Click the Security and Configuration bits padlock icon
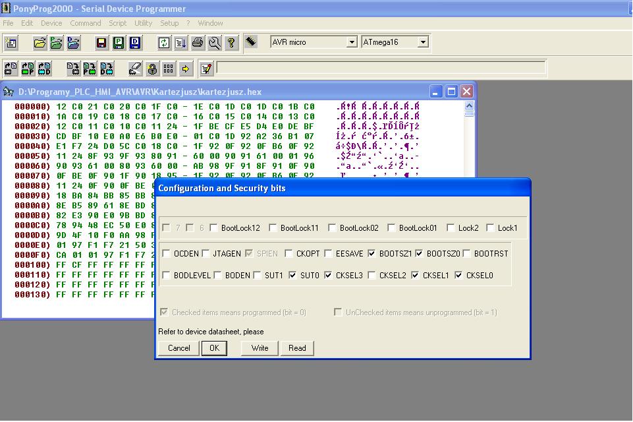Screen dimensions: 633x422 coord(152,69)
